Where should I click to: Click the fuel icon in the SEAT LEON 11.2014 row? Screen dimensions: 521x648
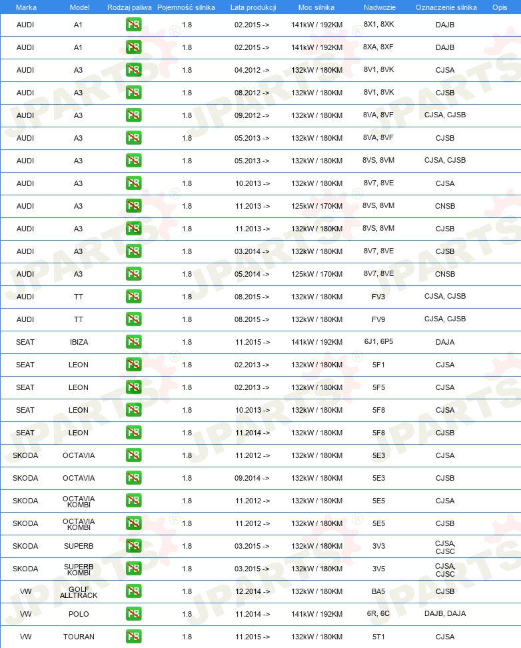[x=133, y=433]
